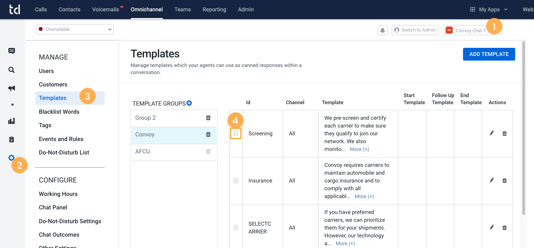Image resolution: width=534 pixels, height=248 pixels.
Task: Open the conversations chat icon in the sidebar
Action: tap(12, 51)
